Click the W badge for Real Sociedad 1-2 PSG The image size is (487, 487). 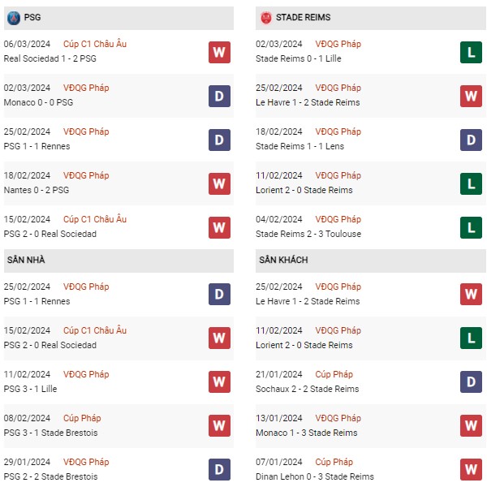click(x=219, y=52)
